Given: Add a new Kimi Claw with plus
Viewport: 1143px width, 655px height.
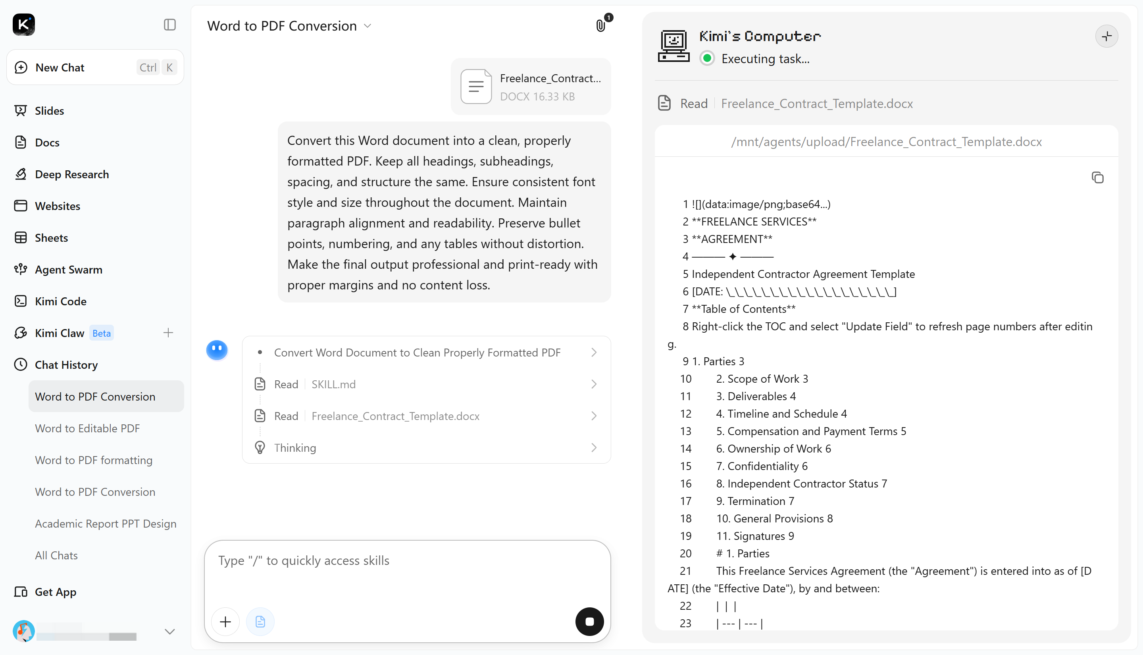Looking at the screenshot, I should pyautogui.click(x=168, y=332).
